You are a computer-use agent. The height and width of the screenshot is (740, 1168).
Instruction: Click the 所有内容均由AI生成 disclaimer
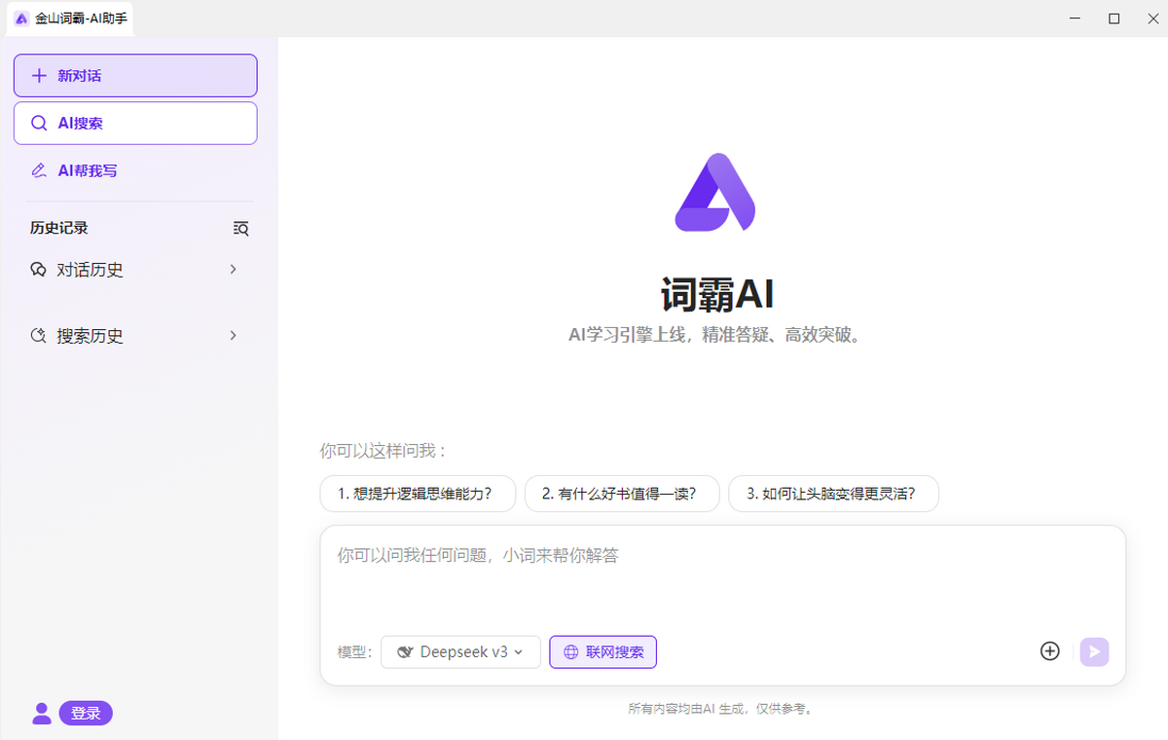pos(720,709)
